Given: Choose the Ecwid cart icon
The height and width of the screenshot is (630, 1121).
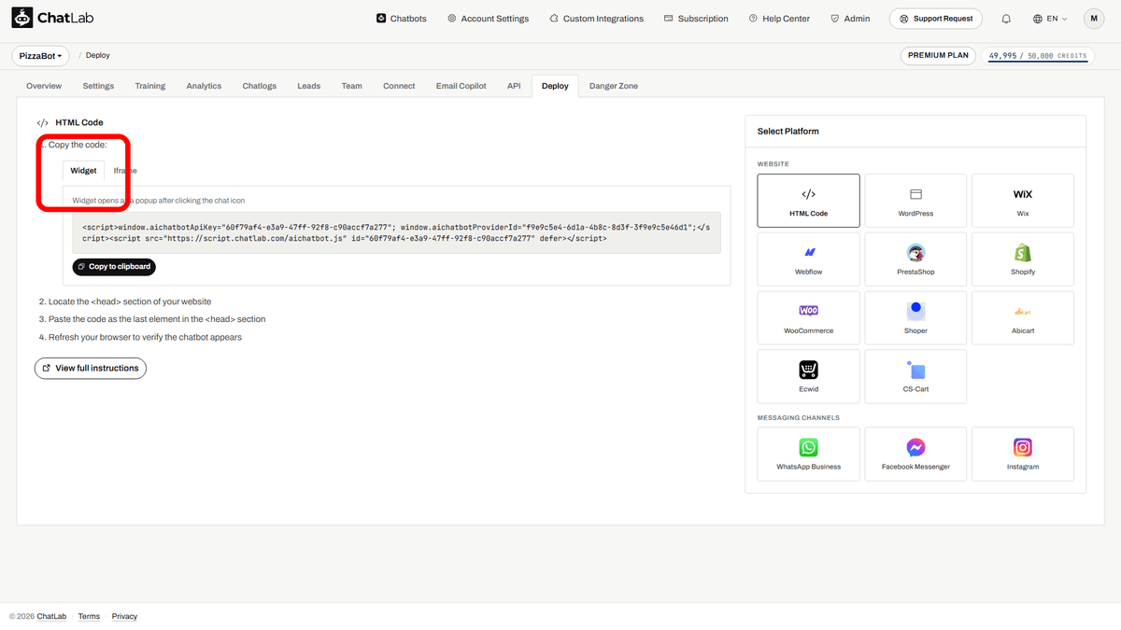Looking at the screenshot, I should click(x=809, y=370).
